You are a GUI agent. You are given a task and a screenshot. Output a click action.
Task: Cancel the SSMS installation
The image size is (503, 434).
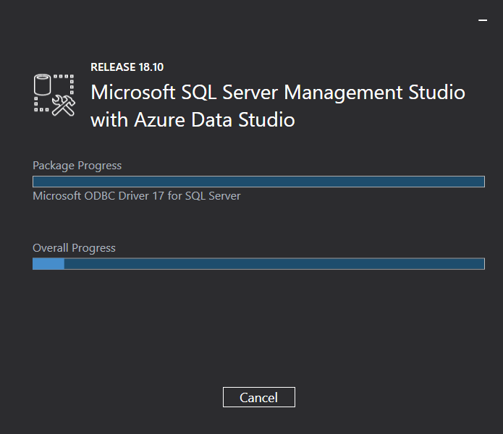coord(259,397)
